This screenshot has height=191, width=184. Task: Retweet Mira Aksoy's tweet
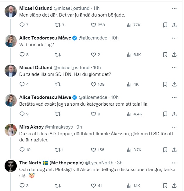point(57,150)
